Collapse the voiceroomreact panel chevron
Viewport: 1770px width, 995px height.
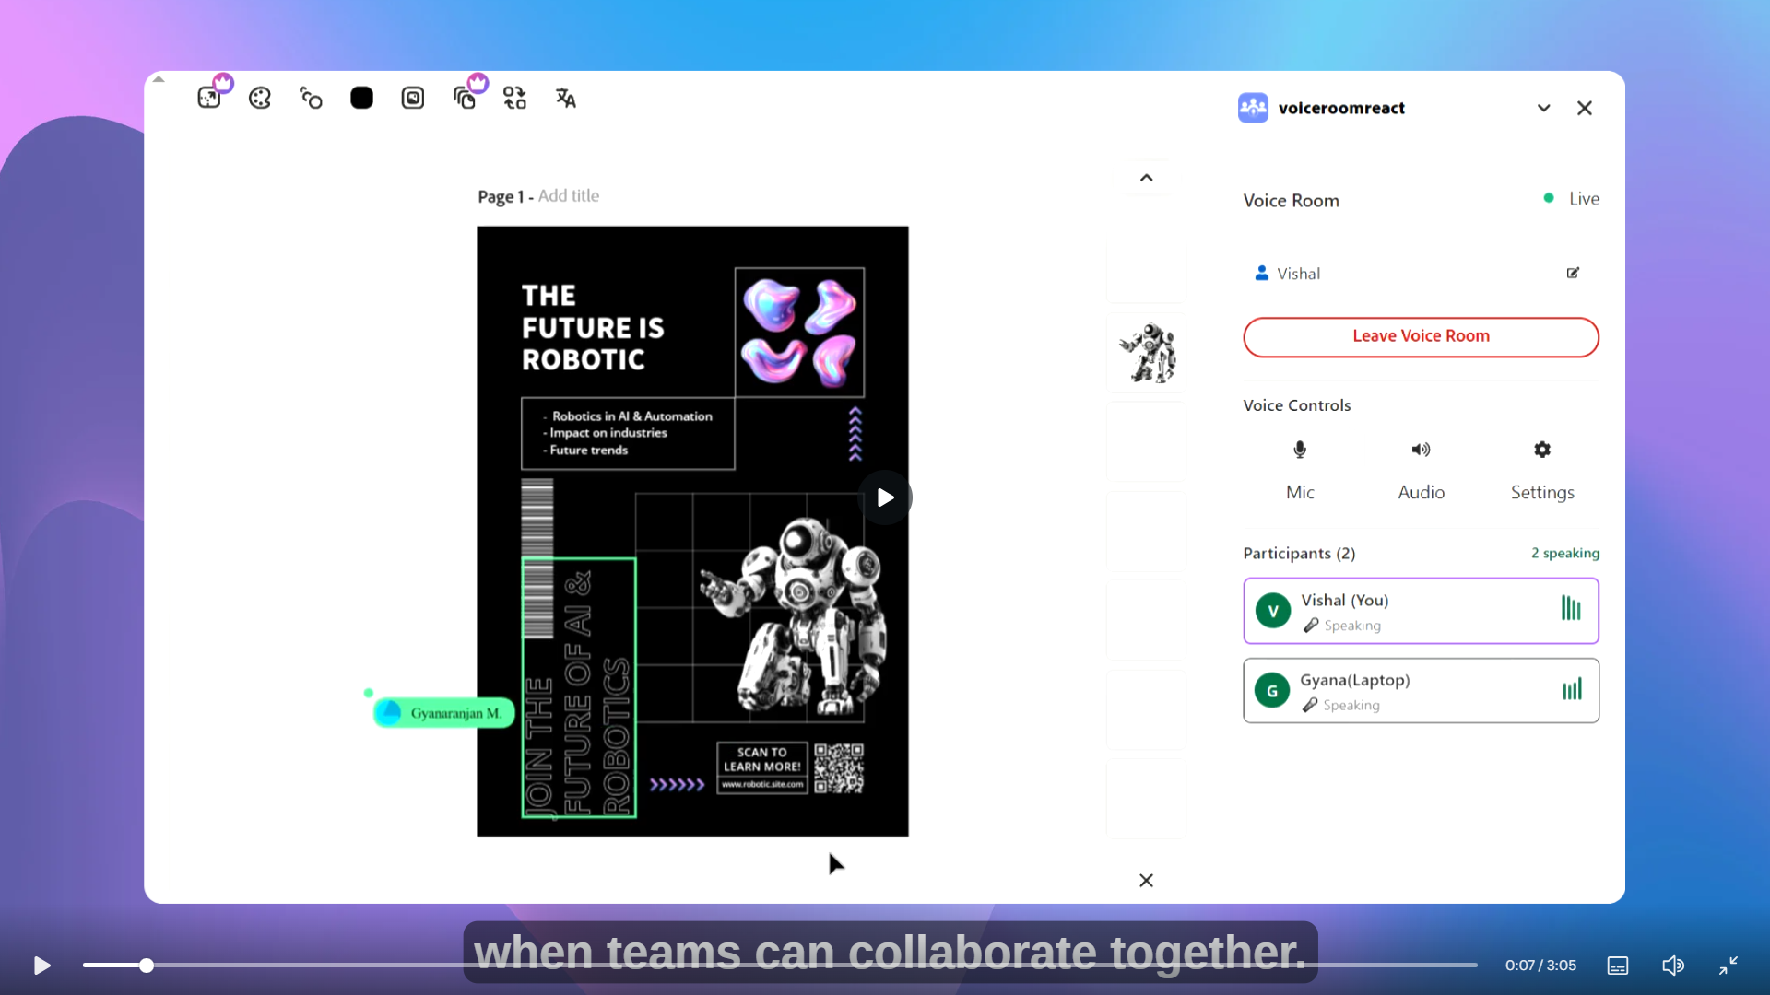(x=1543, y=108)
